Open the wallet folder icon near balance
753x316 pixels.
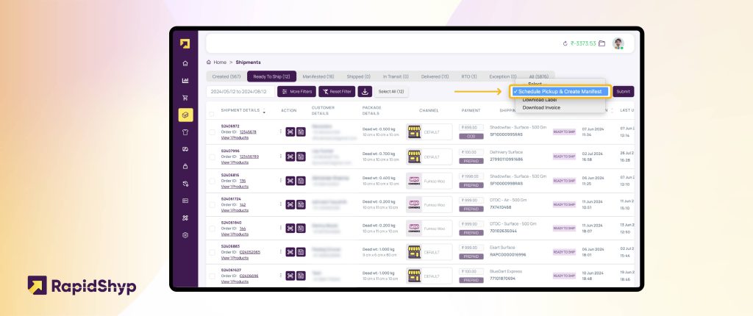click(x=602, y=43)
